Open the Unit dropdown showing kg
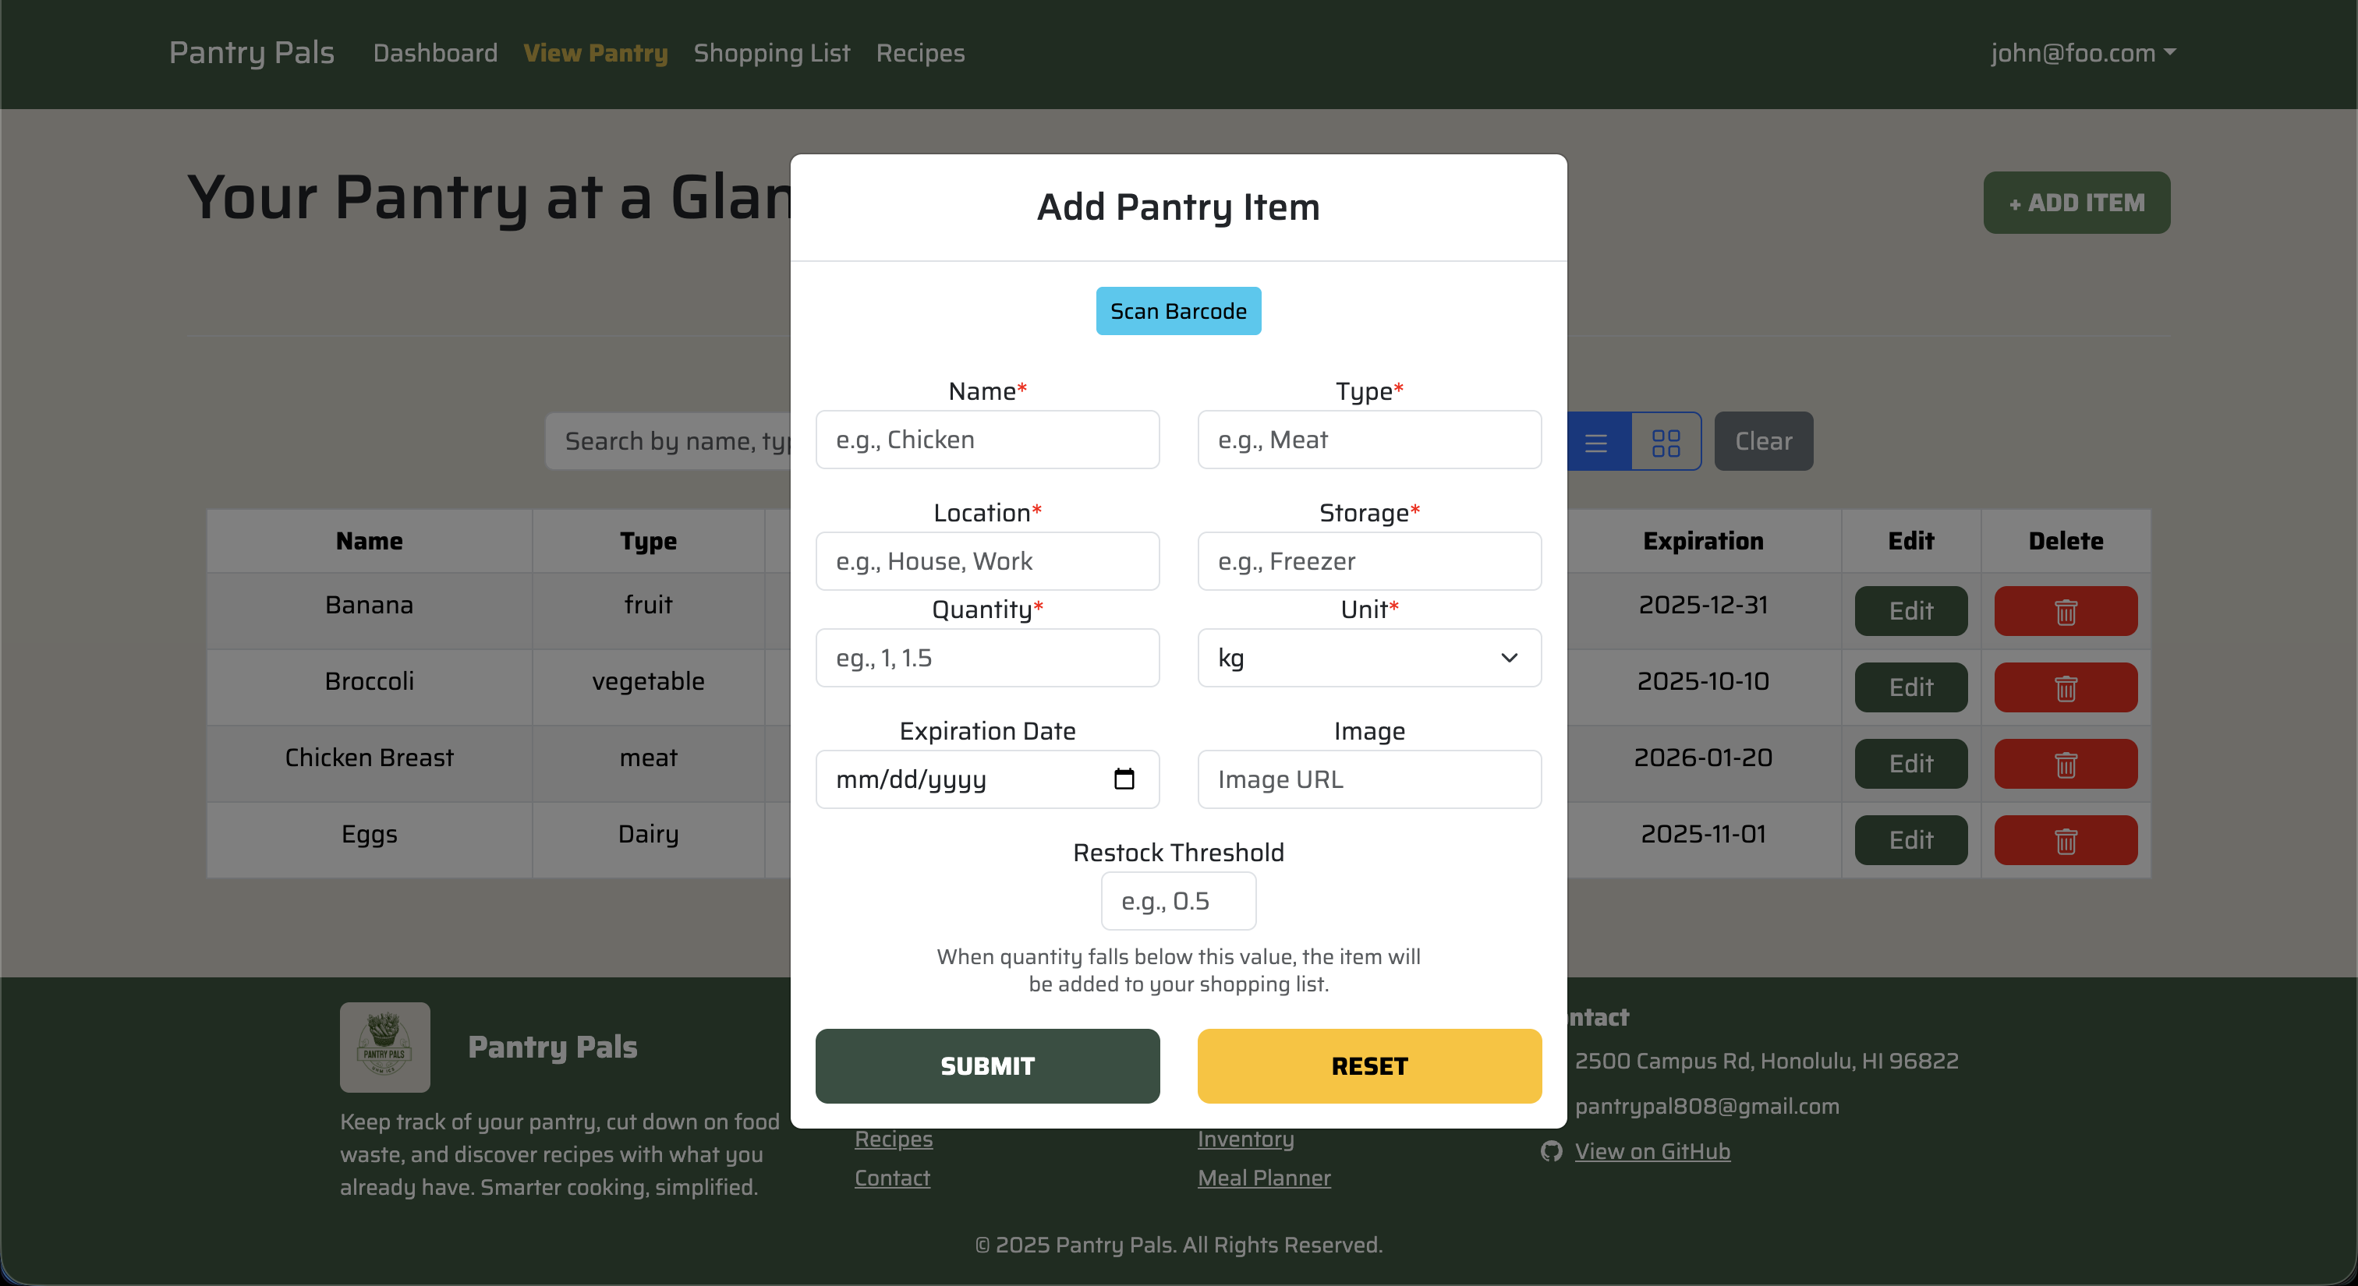2358x1286 pixels. click(1368, 658)
